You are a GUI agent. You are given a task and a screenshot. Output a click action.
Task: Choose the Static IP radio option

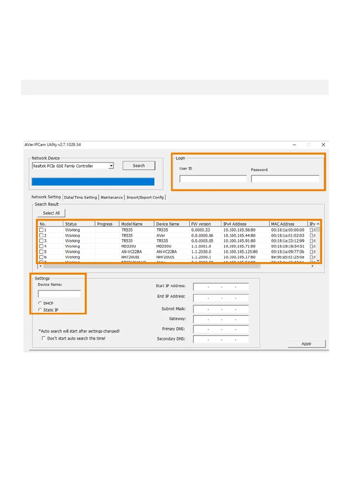(x=40, y=310)
